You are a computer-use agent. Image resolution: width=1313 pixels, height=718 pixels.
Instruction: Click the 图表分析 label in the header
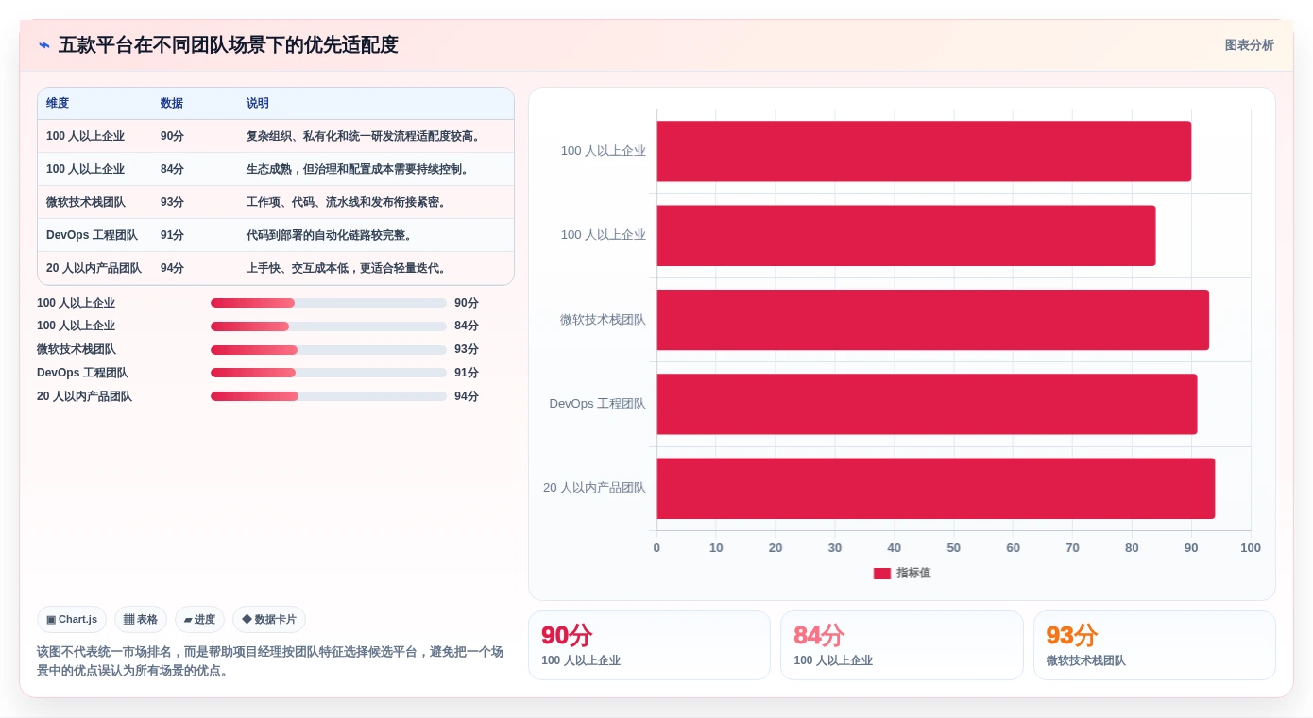tap(1249, 45)
